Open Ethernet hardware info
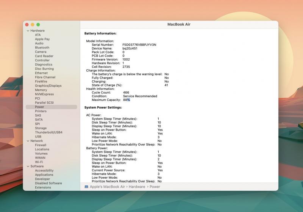Viewport: 303px width, 212px height. point(41,73)
